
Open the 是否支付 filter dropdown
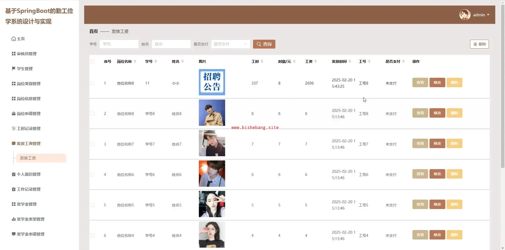230,44
